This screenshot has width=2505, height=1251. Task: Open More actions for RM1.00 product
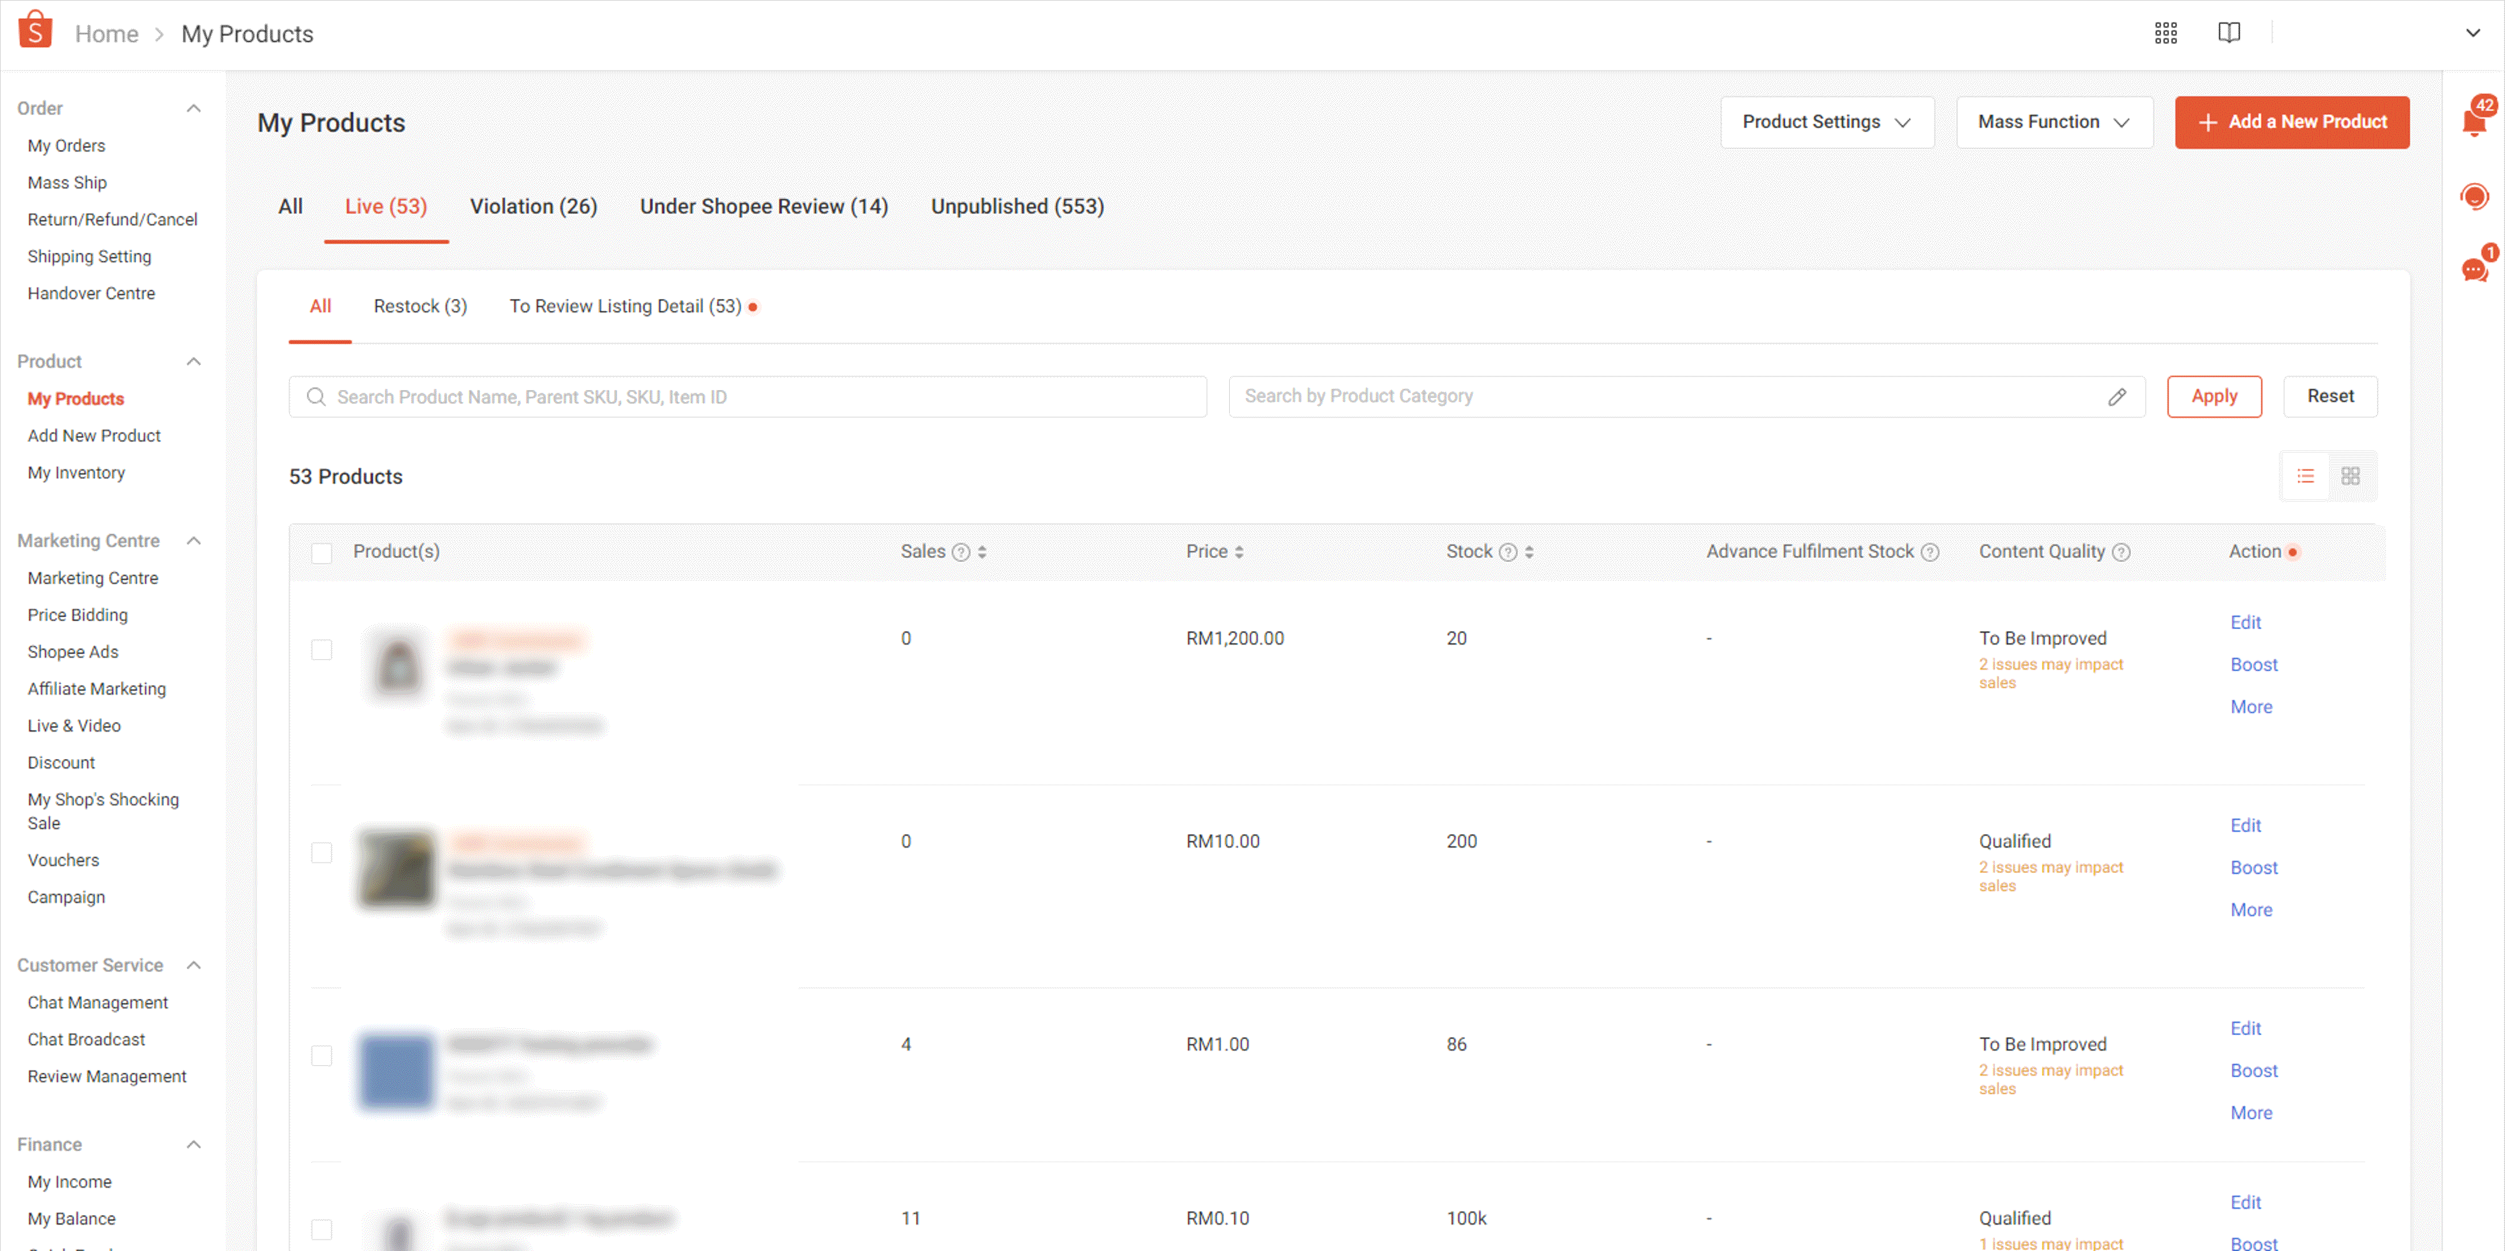tap(2251, 1113)
